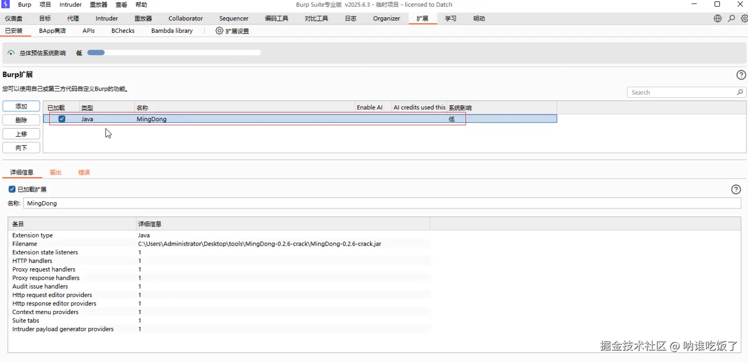The image size is (748, 362).
Task: Click the 删除 button
Action: (x=21, y=120)
